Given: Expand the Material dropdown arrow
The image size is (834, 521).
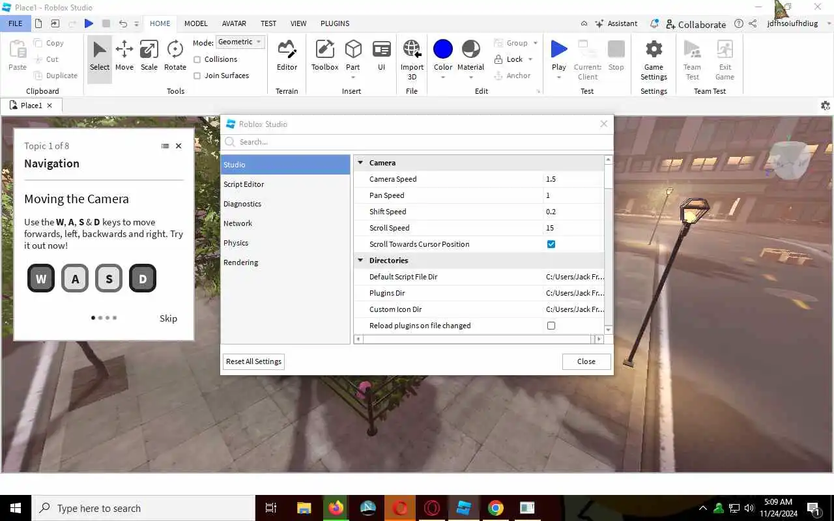Looking at the screenshot, I should pyautogui.click(x=470, y=77).
